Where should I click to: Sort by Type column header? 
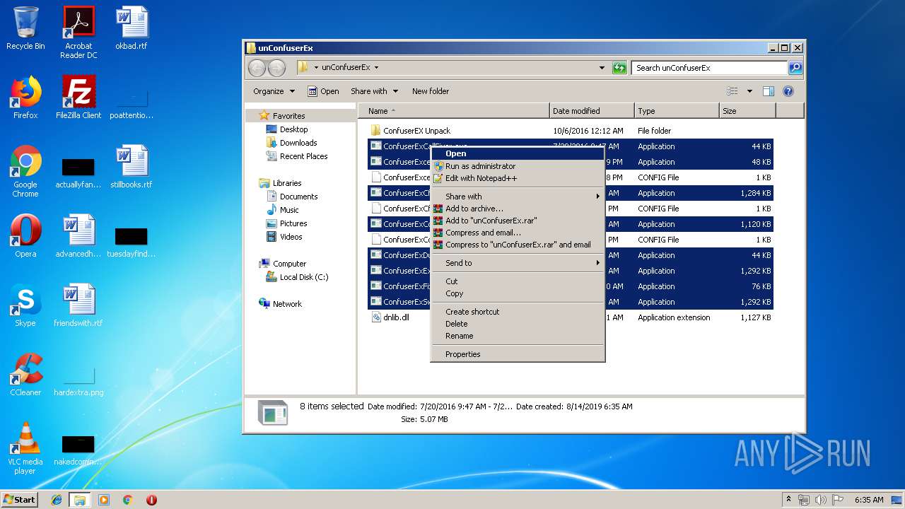(x=677, y=111)
